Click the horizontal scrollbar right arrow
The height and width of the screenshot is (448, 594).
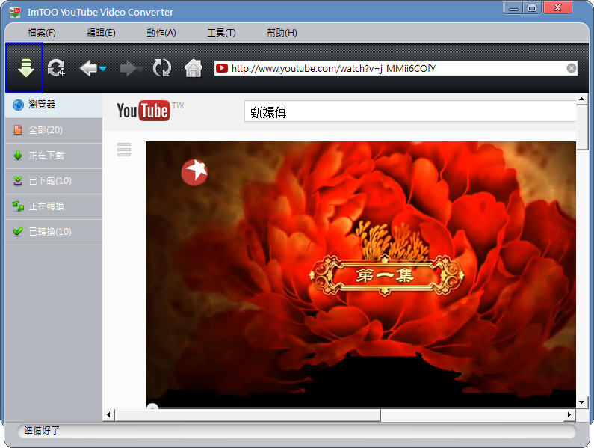569,415
